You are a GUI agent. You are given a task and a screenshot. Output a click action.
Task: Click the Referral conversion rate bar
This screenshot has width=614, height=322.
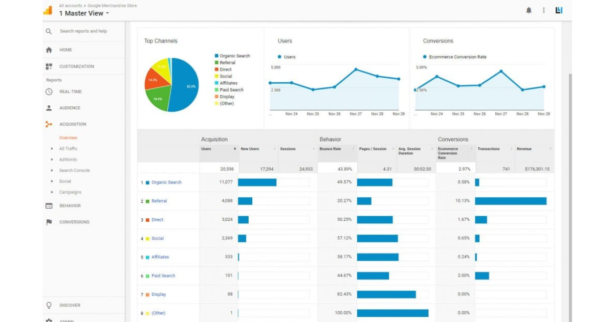click(x=511, y=201)
